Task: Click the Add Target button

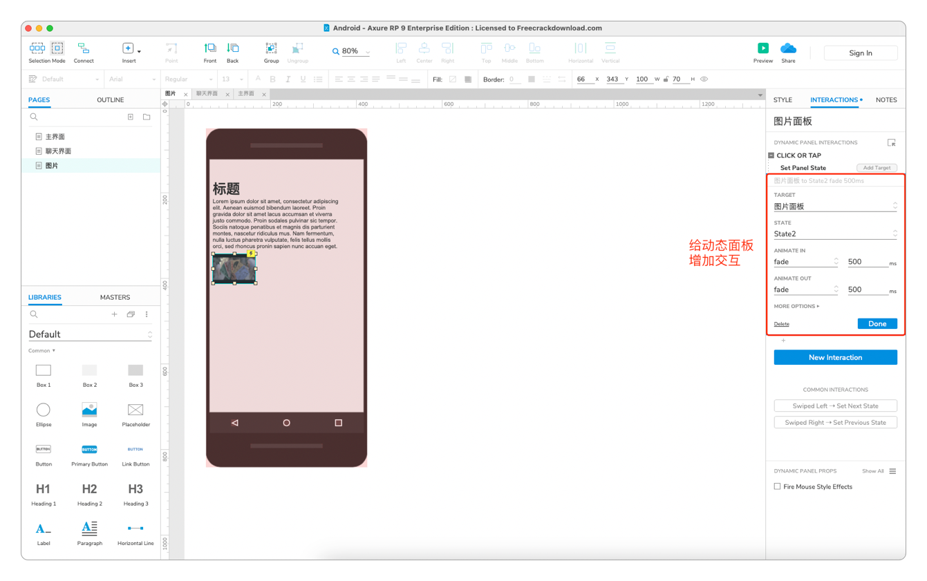Action: pyautogui.click(x=877, y=168)
